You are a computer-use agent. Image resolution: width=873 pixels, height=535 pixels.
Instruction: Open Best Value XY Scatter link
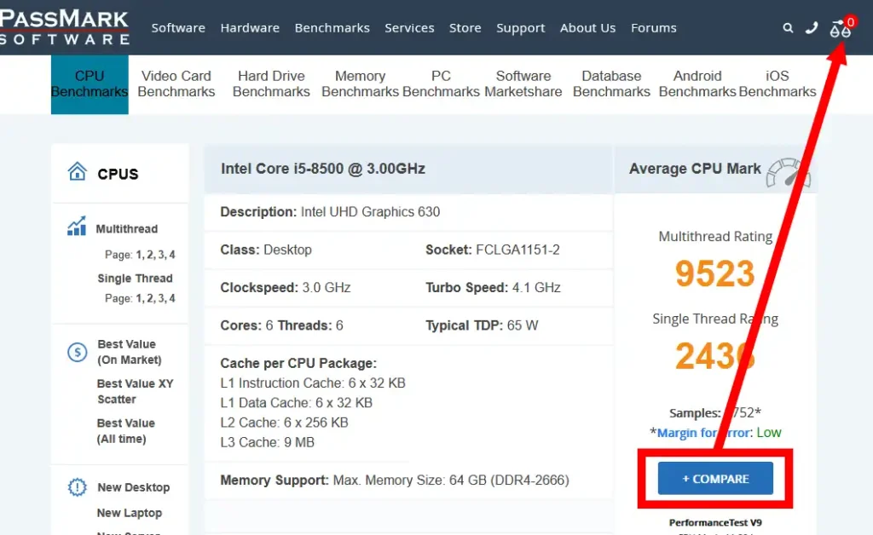click(135, 391)
